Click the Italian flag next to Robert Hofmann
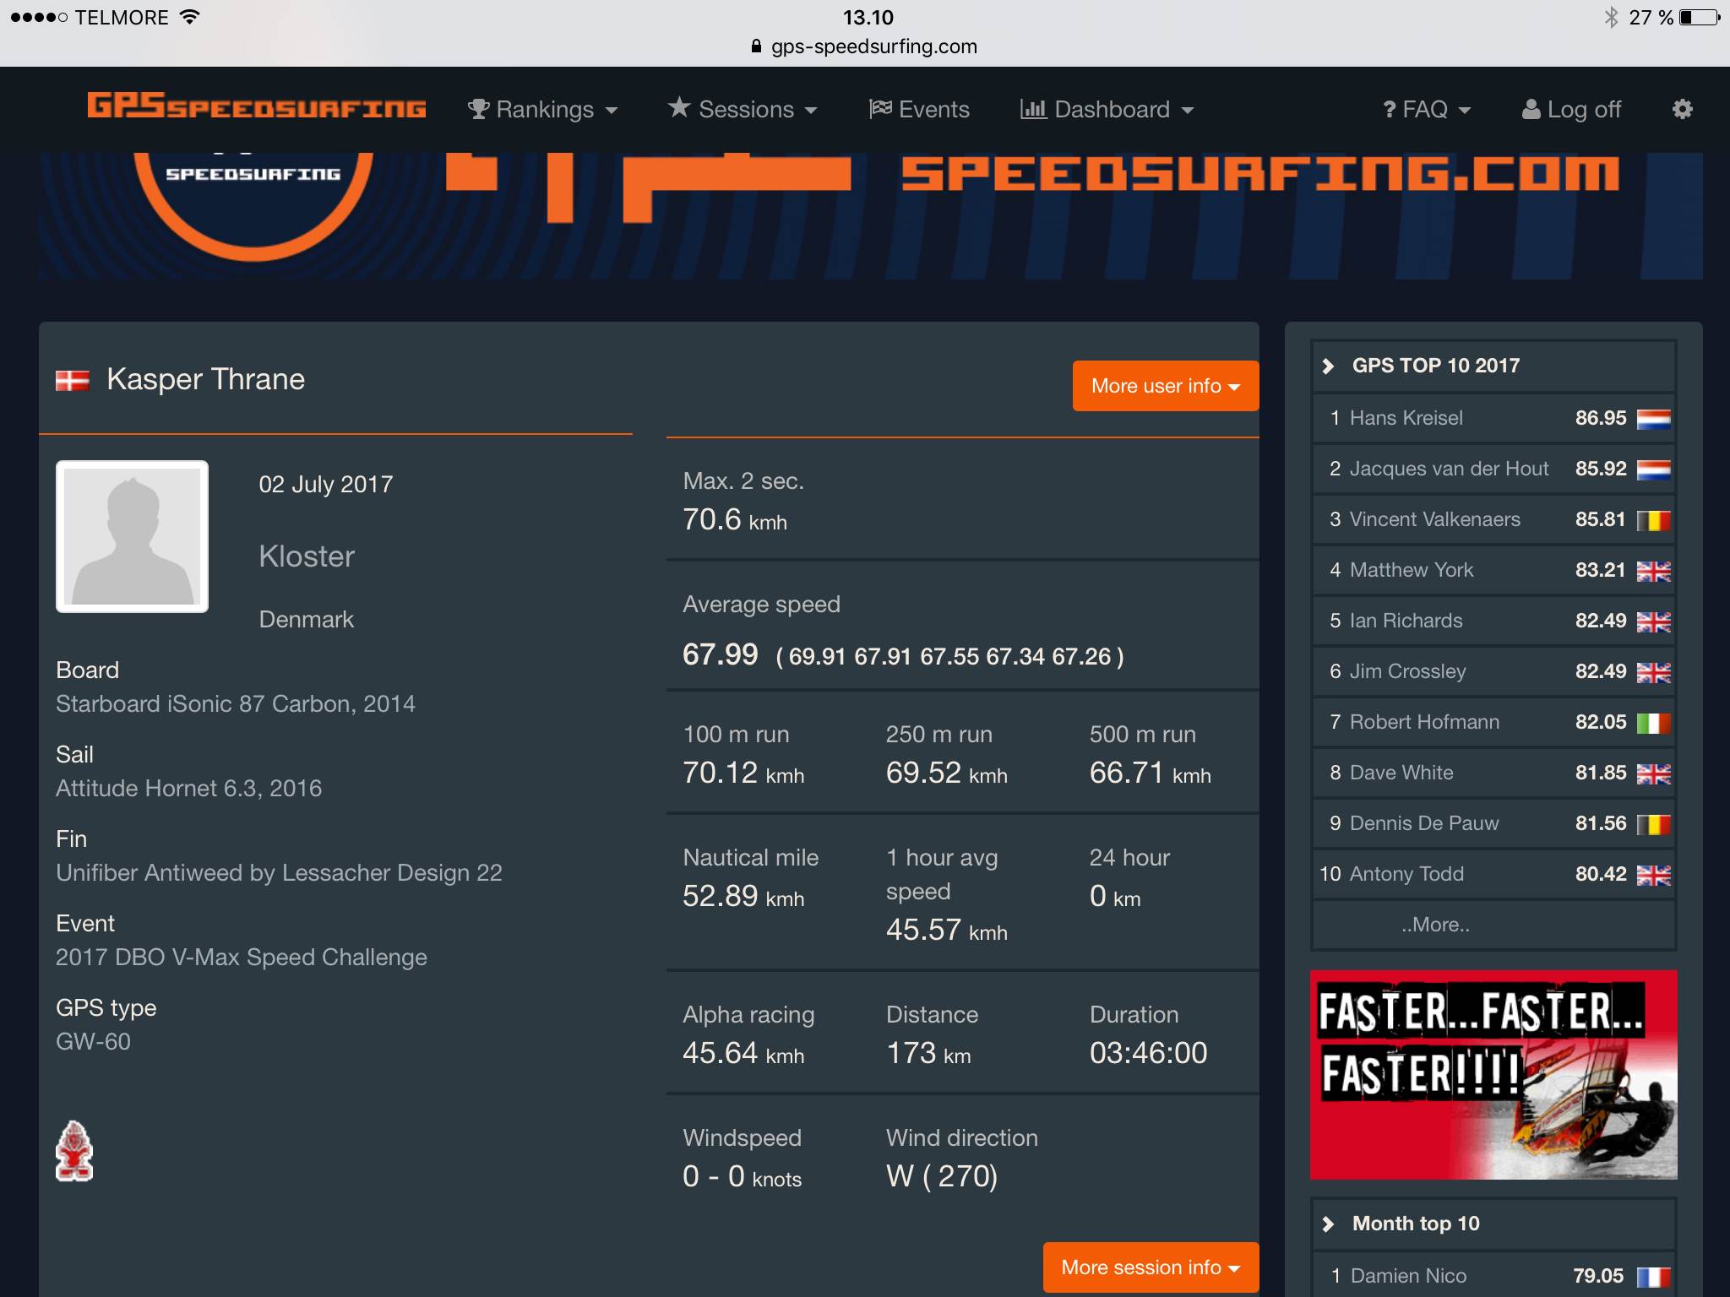1730x1297 pixels. click(x=1653, y=723)
